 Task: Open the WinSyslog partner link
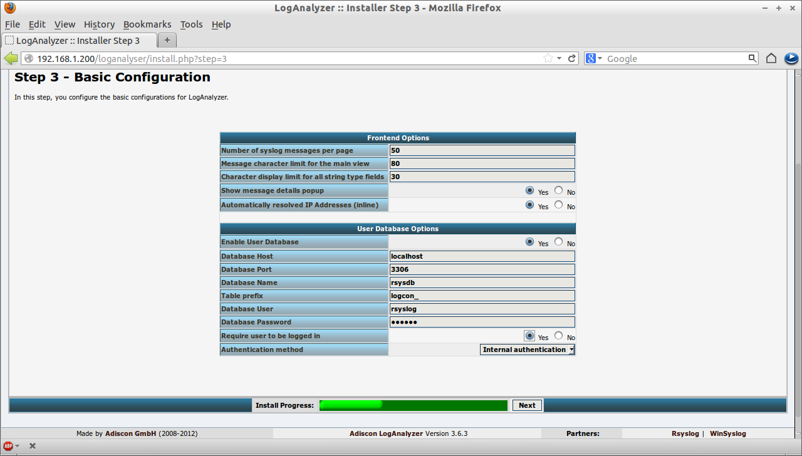(727, 433)
